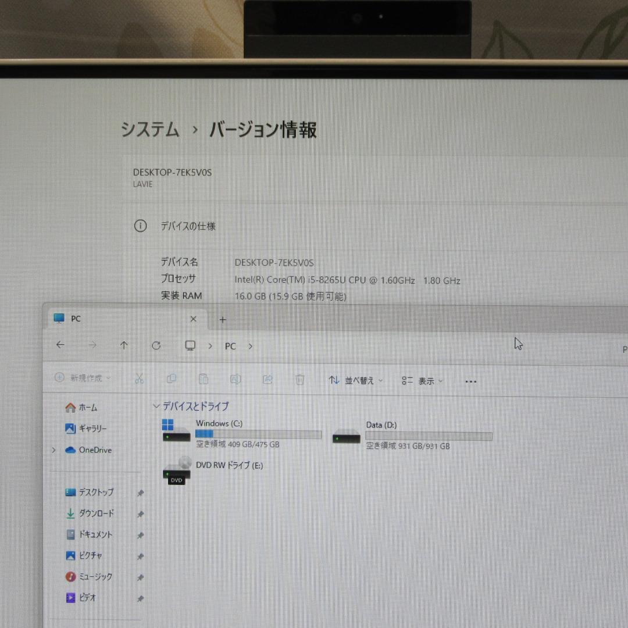Click the Windows (C:) capacity bar

258,434
